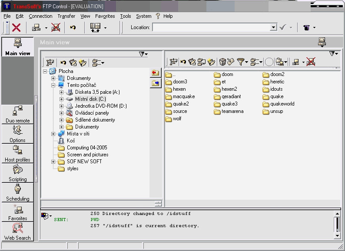The height and width of the screenshot is (251, 345).
Task: Open the System menu
Action: click(x=144, y=16)
